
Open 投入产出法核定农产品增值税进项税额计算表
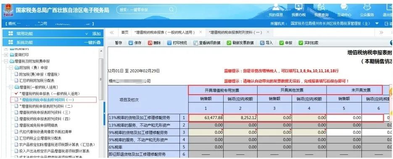click(x=54, y=151)
